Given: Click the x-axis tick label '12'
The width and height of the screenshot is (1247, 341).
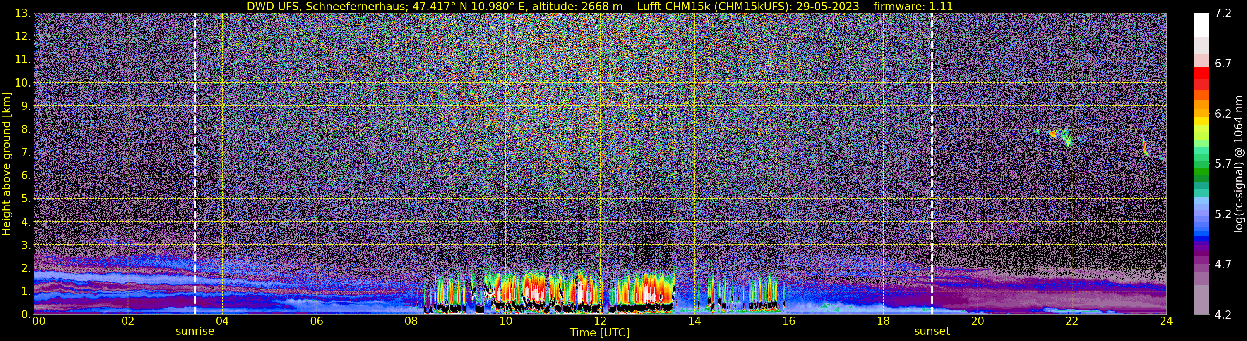Looking at the screenshot, I should [x=600, y=321].
